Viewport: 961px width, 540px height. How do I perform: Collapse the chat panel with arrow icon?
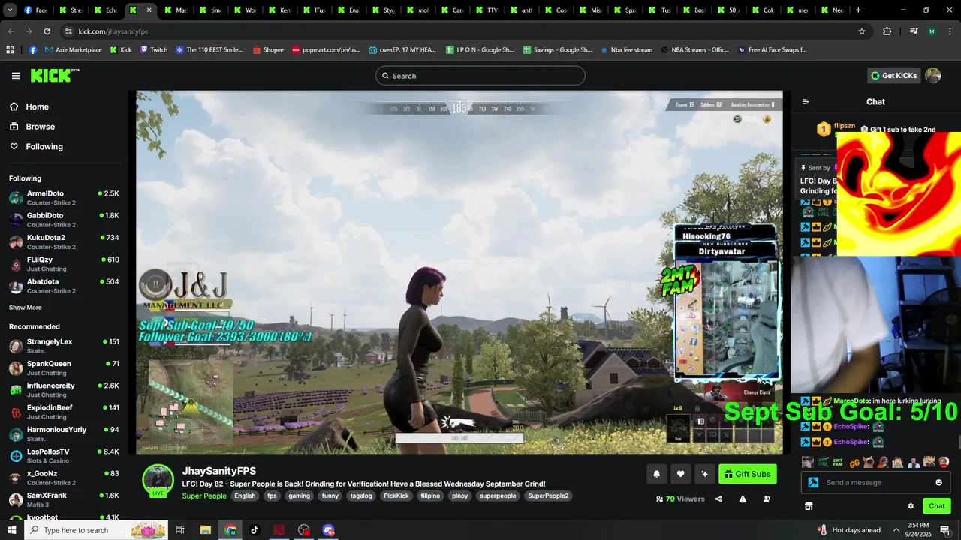806,102
